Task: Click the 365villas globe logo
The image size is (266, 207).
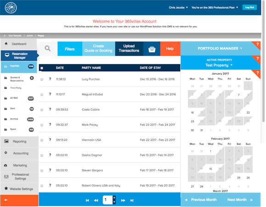Action: click(11, 8)
